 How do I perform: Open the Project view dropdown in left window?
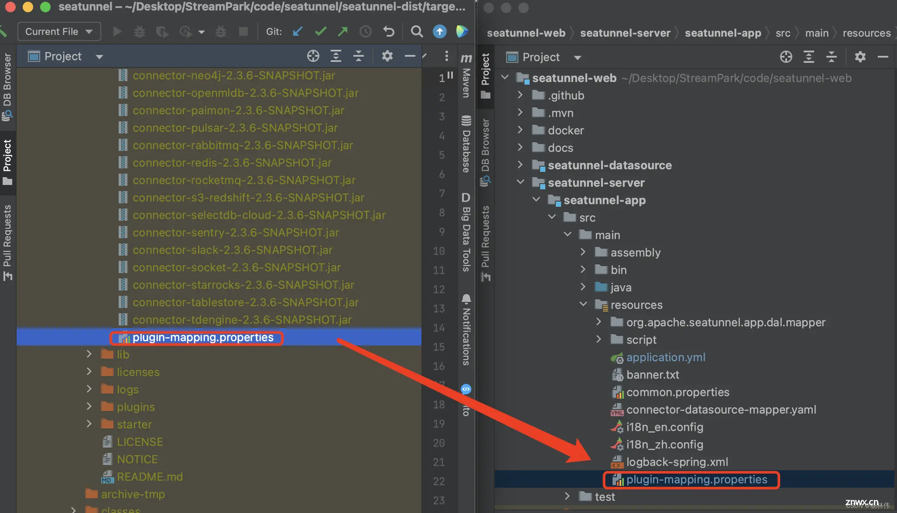pyautogui.click(x=99, y=57)
